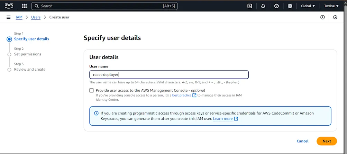347x154 pixels.
Task: Click the hexagon clock icon at top right
Action: (335, 17)
